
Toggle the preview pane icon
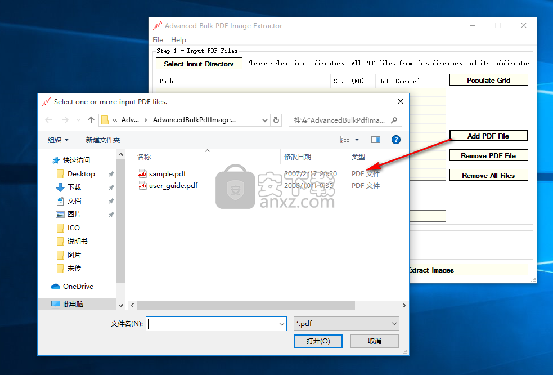(376, 140)
